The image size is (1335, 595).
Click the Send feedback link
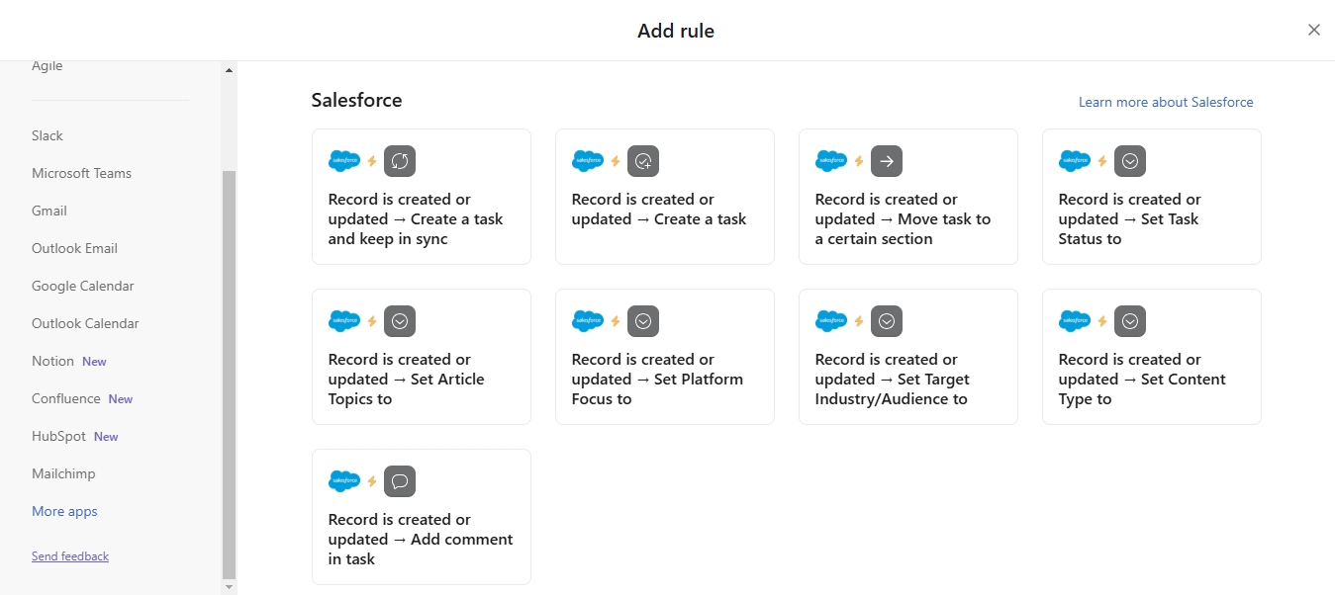click(70, 556)
